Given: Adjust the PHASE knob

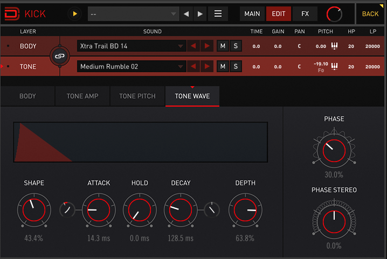Looking at the screenshot, I should tap(334, 151).
